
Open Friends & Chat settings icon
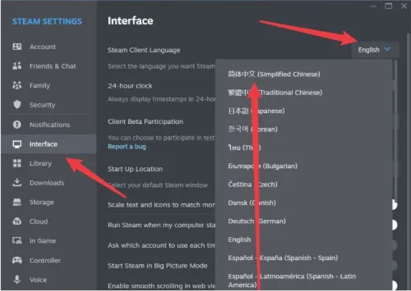[x=17, y=66]
